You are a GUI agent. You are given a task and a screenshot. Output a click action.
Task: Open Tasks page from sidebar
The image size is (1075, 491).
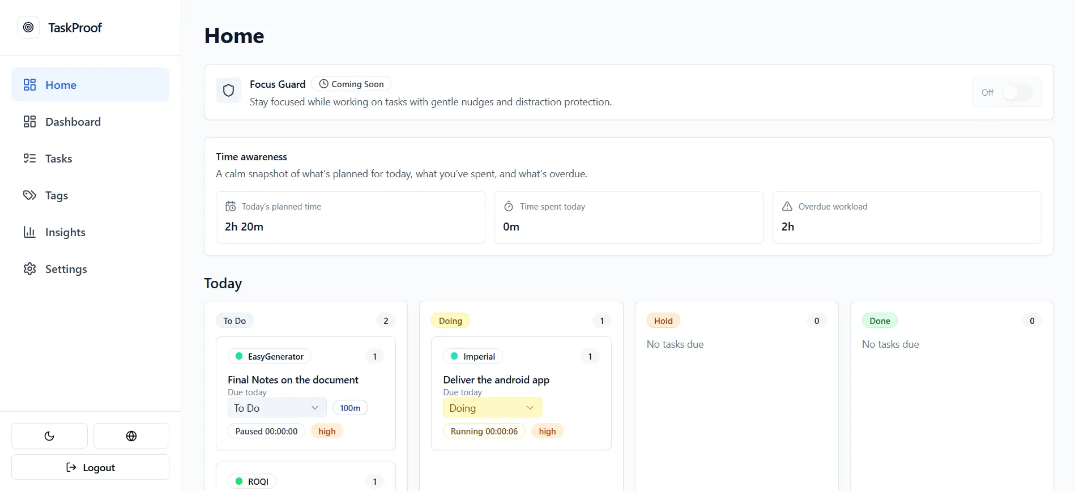pos(90,159)
